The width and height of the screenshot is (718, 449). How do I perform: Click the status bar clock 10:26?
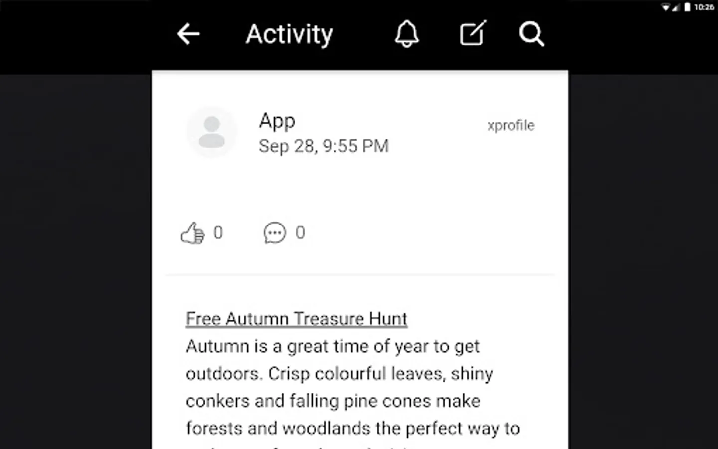(704, 7)
